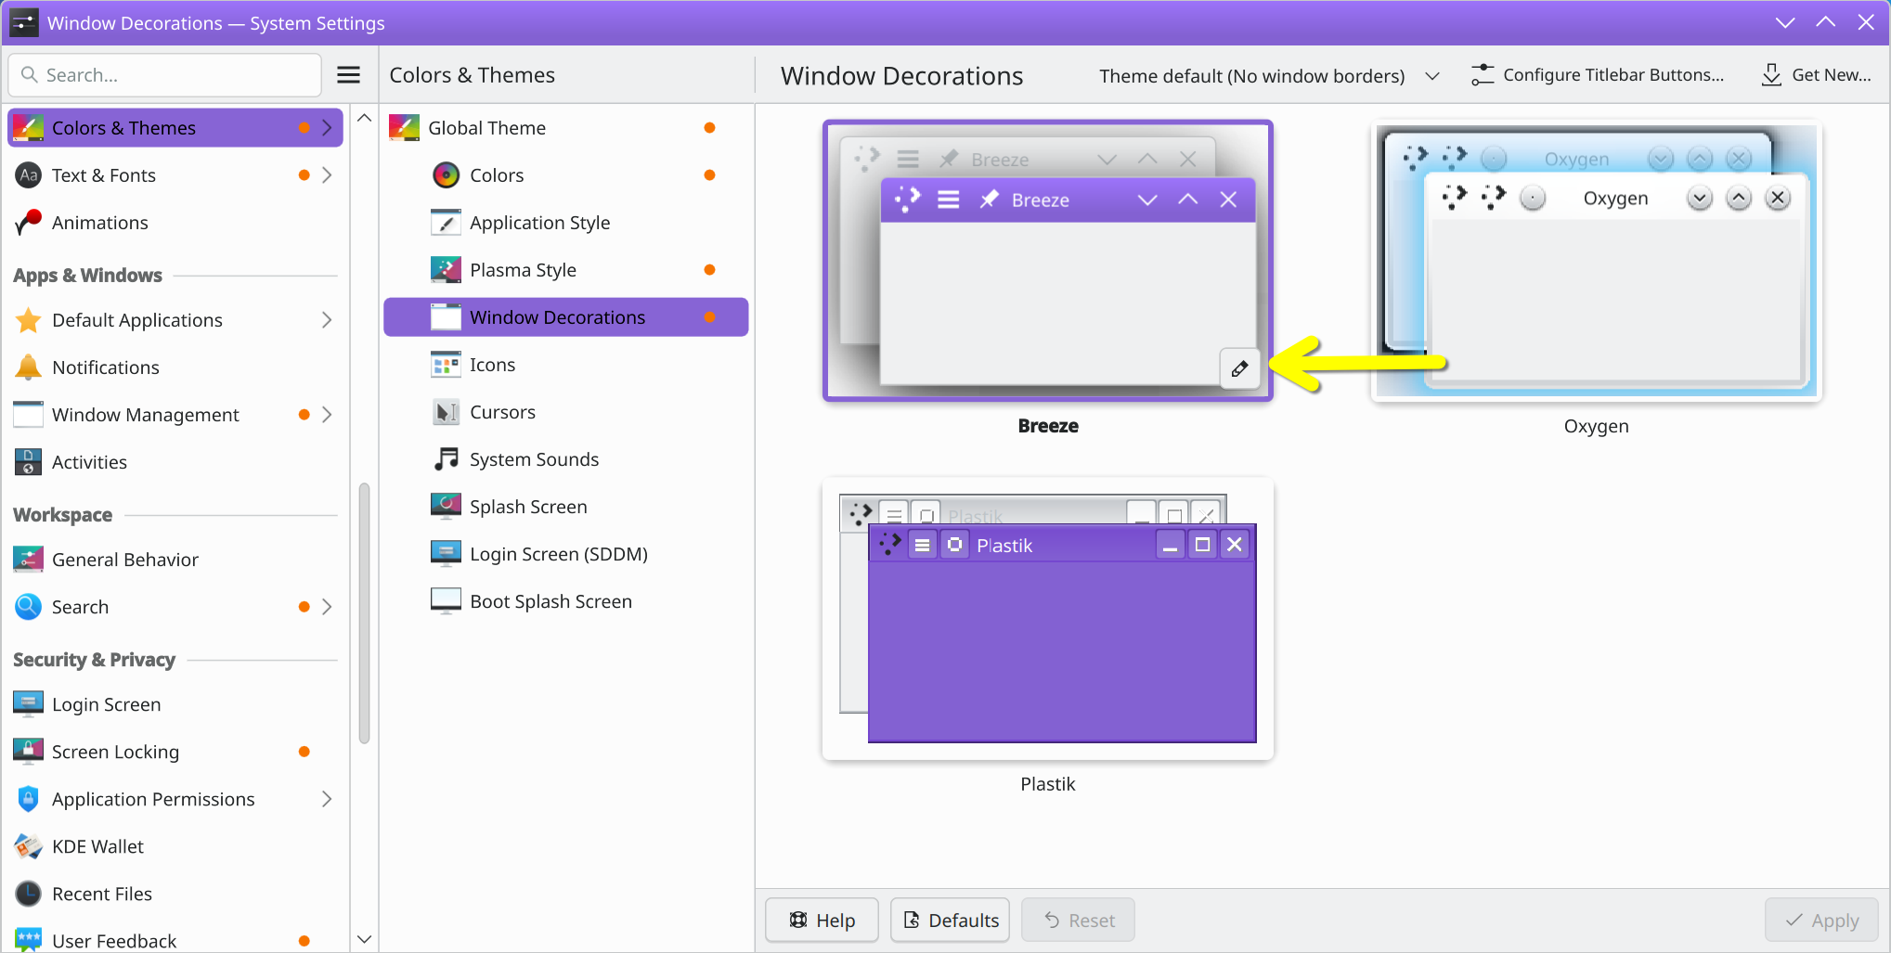The image size is (1891, 953).
Task: Open the Plasma Style page
Action: [566, 270]
